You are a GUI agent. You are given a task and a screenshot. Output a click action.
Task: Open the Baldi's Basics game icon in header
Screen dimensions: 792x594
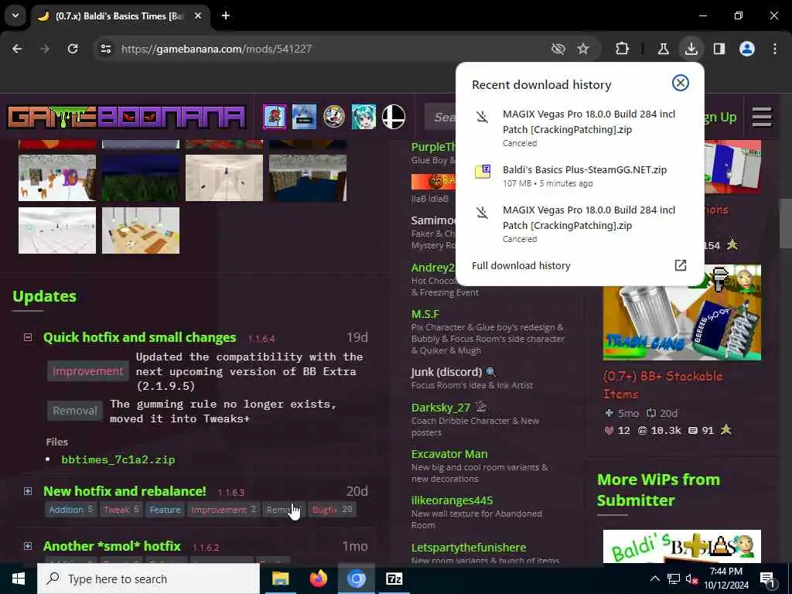pyautogui.click(x=275, y=117)
